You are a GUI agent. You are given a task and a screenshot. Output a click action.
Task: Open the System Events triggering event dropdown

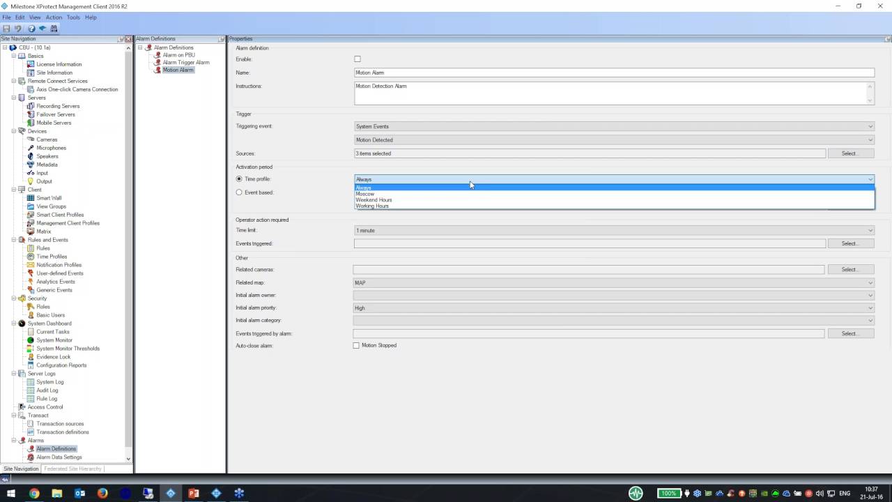coord(614,126)
